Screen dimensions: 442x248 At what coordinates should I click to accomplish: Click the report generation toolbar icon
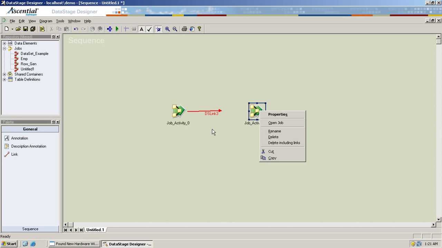[x=192, y=29]
